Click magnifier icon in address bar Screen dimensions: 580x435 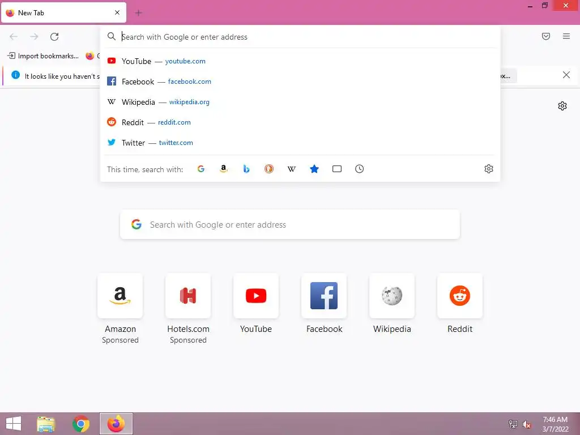point(112,37)
